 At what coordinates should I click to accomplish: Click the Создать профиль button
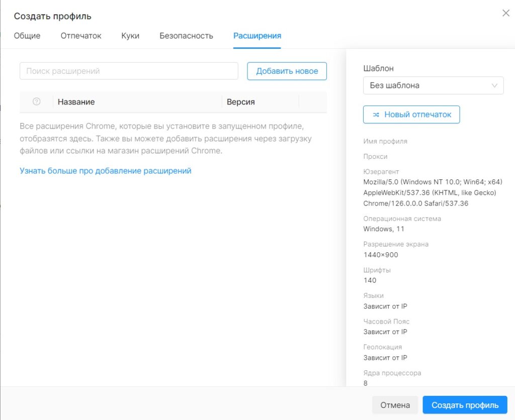click(465, 405)
